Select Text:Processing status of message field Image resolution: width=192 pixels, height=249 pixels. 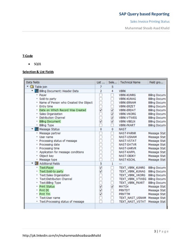(x=62, y=201)
